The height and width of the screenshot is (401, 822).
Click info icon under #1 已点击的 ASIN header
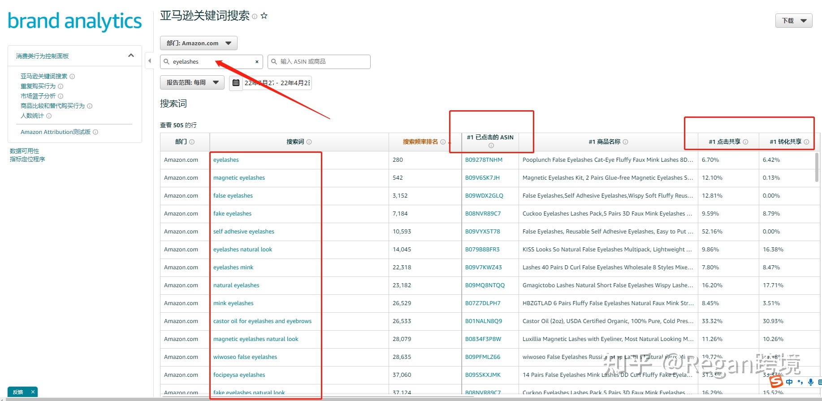[491, 146]
